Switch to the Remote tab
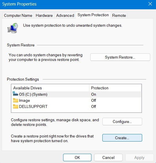Viewport: 156px width, 163px height. [119, 15]
